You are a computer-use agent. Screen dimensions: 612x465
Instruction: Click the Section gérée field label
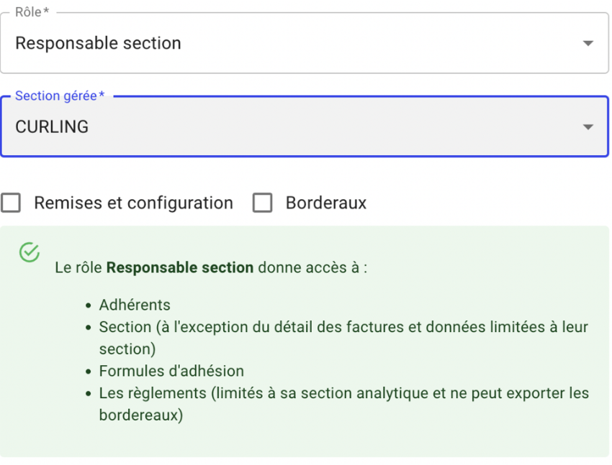tap(60, 96)
